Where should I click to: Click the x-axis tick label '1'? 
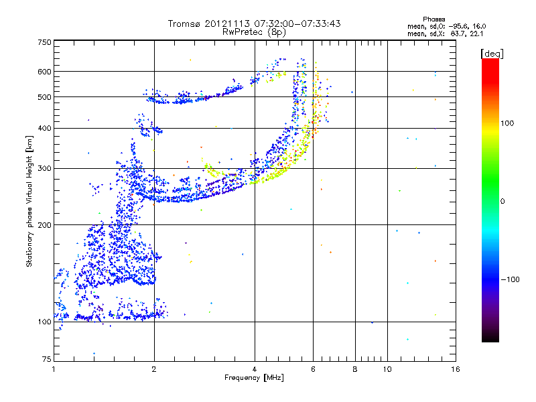[x=54, y=369]
